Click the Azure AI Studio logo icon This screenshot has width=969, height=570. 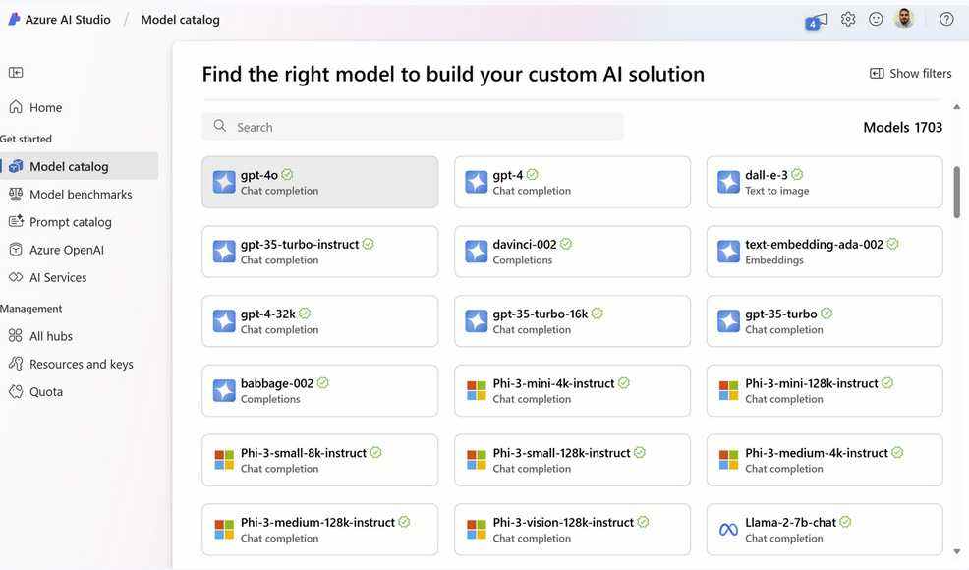pyautogui.click(x=14, y=20)
